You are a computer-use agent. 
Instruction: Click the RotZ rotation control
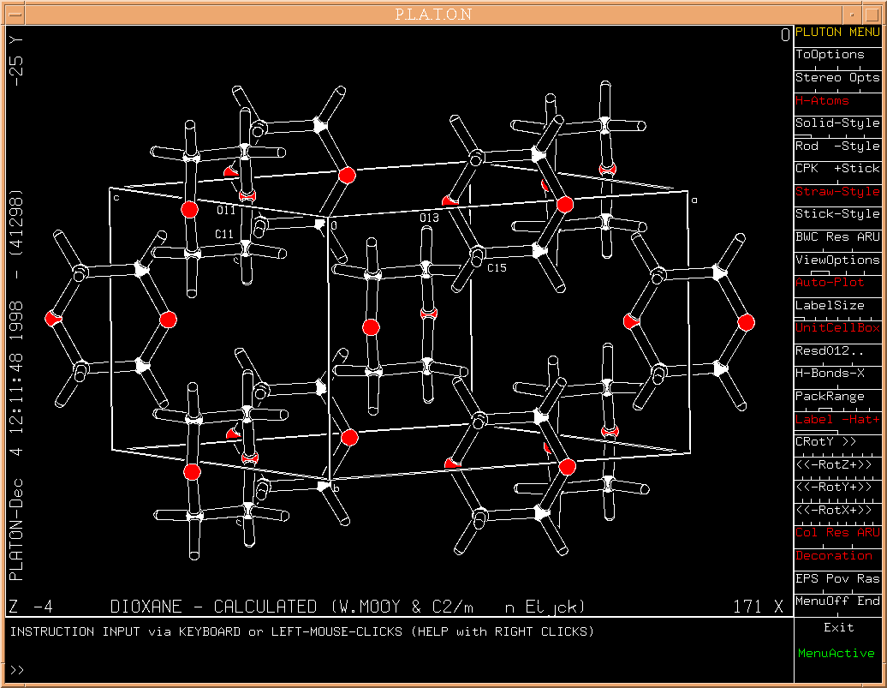(x=836, y=464)
